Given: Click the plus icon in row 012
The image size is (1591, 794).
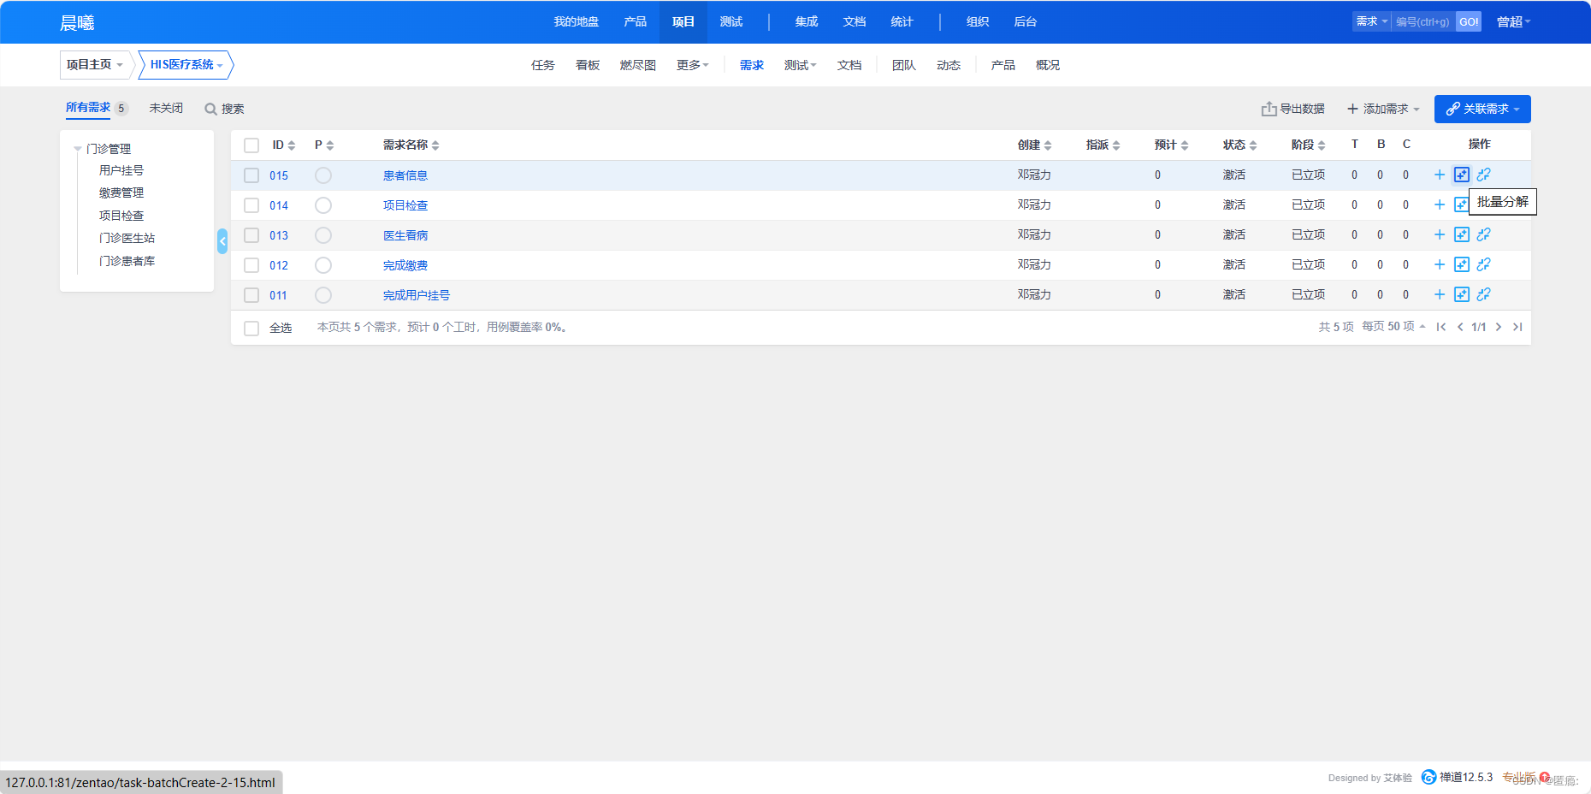Looking at the screenshot, I should [x=1440, y=264].
